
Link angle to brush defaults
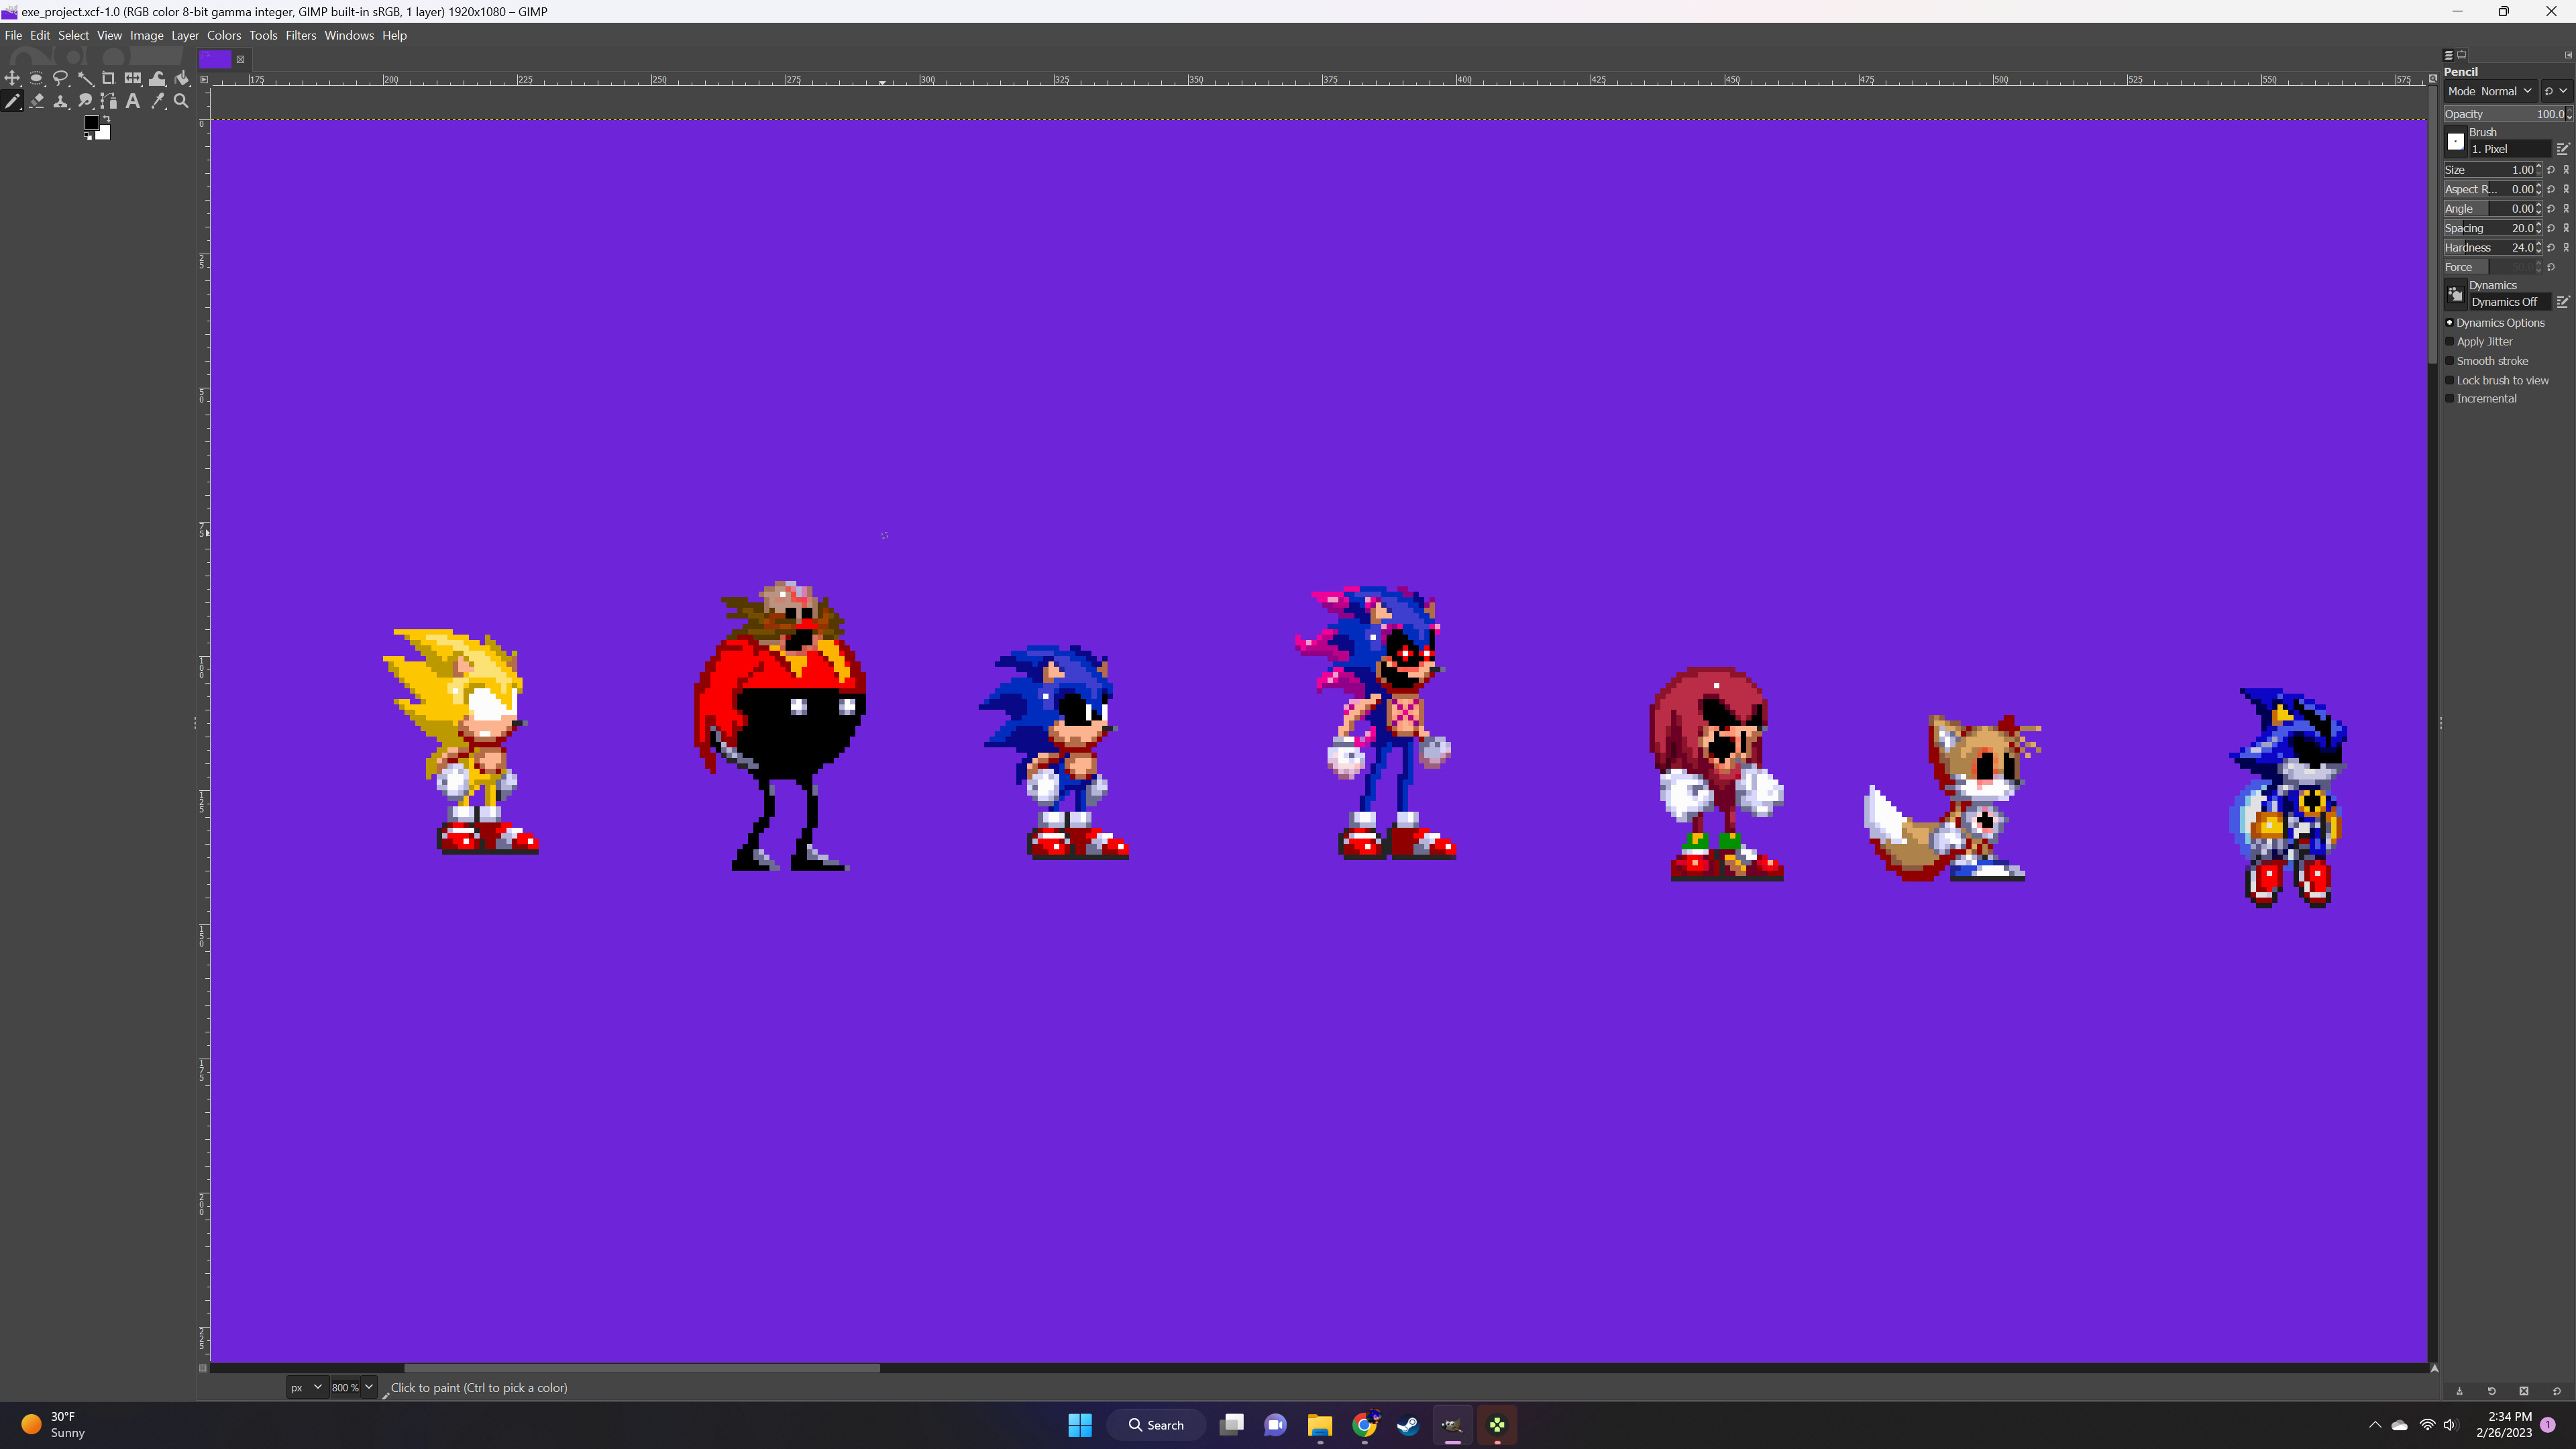pyautogui.click(x=2566, y=209)
